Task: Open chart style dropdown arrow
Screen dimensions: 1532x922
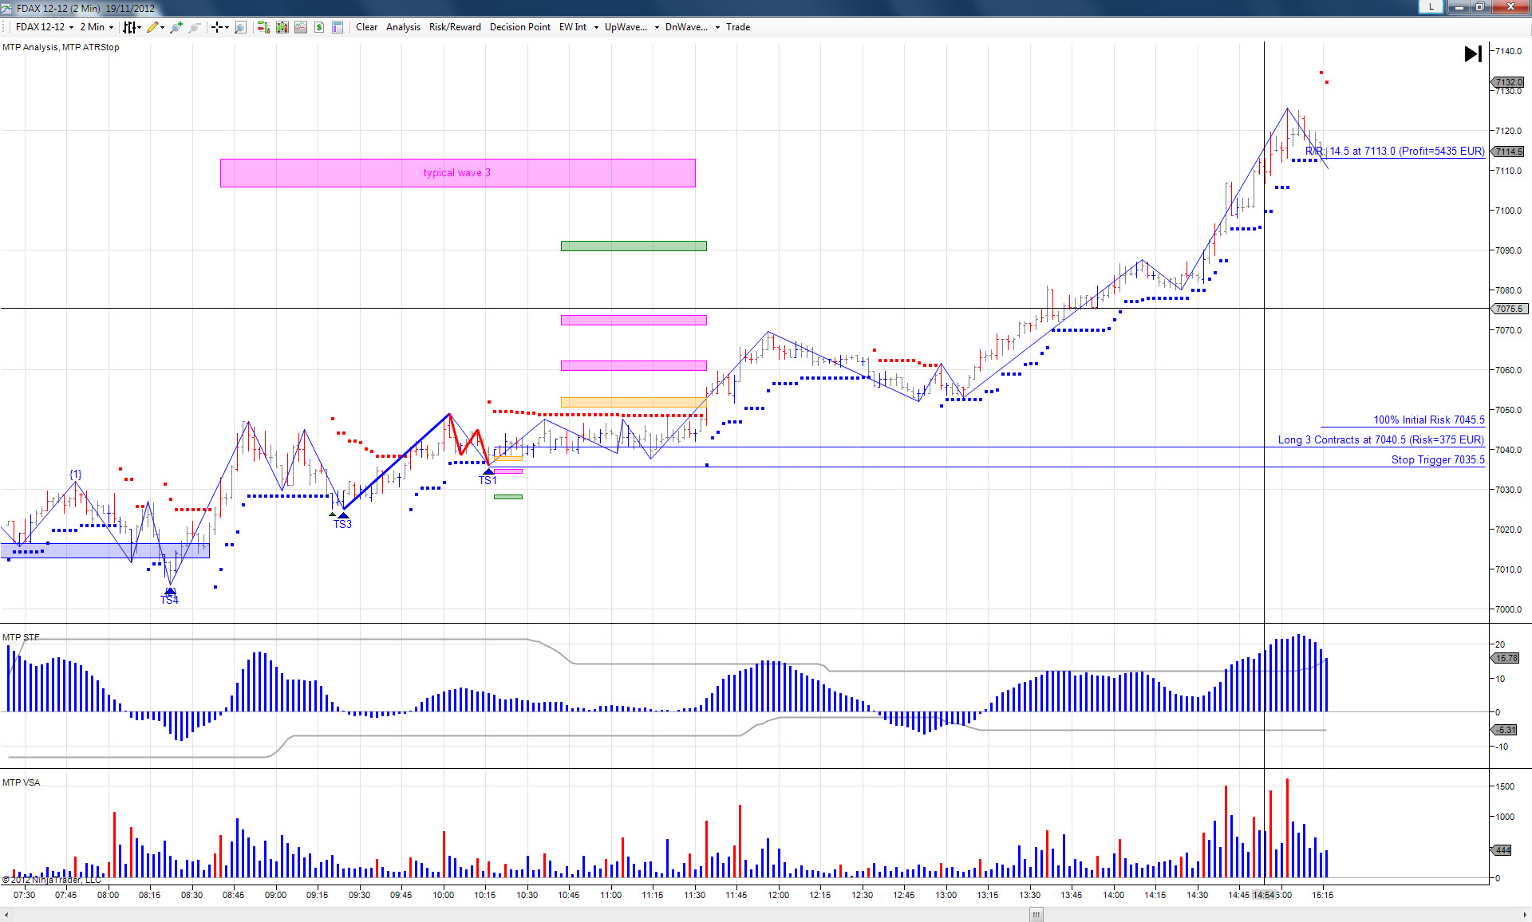Action: pyautogui.click(x=139, y=27)
